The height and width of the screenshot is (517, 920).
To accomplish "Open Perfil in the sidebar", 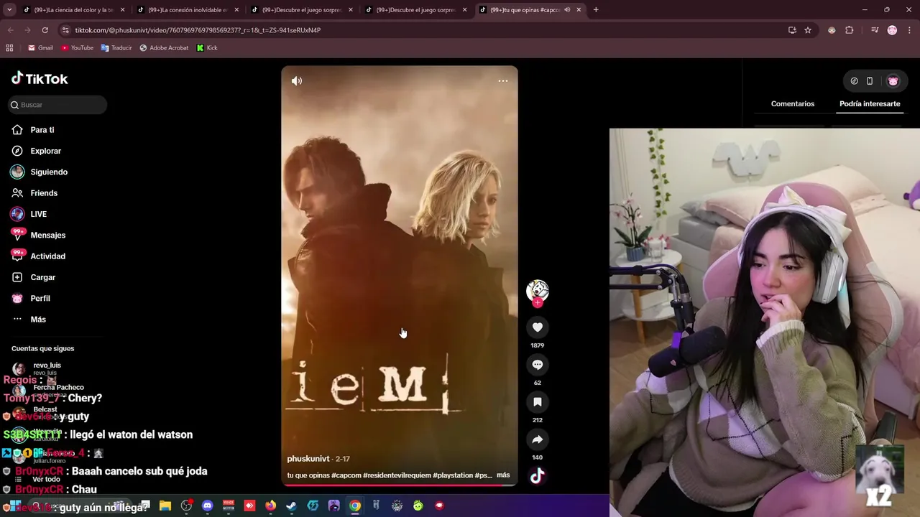I will (40, 299).
